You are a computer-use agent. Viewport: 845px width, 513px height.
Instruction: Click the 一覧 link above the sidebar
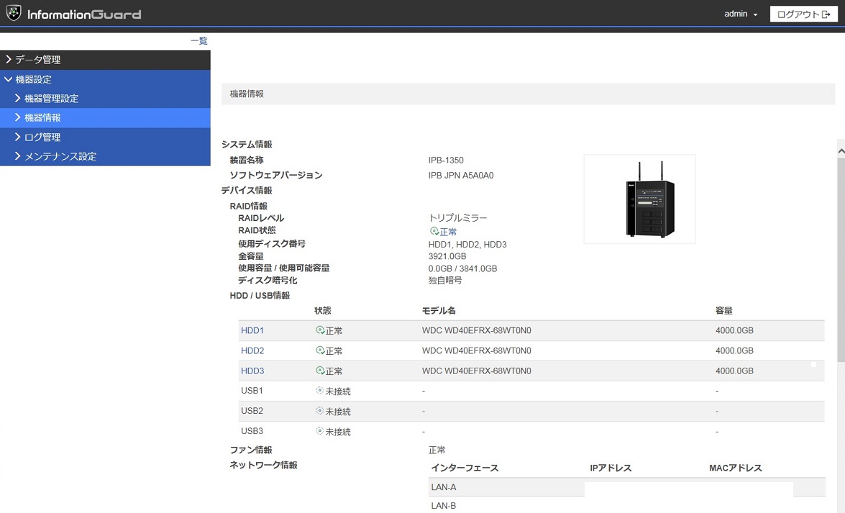(198, 41)
